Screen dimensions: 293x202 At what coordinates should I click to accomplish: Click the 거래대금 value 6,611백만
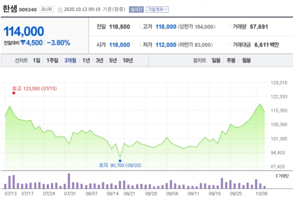(x=267, y=45)
